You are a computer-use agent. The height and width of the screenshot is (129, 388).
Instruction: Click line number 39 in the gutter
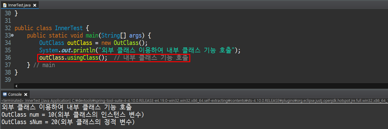(x=8, y=80)
